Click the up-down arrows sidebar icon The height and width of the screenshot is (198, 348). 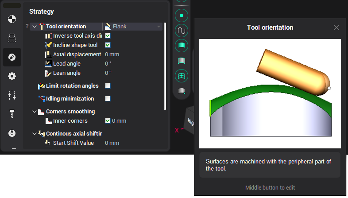(x=12, y=95)
